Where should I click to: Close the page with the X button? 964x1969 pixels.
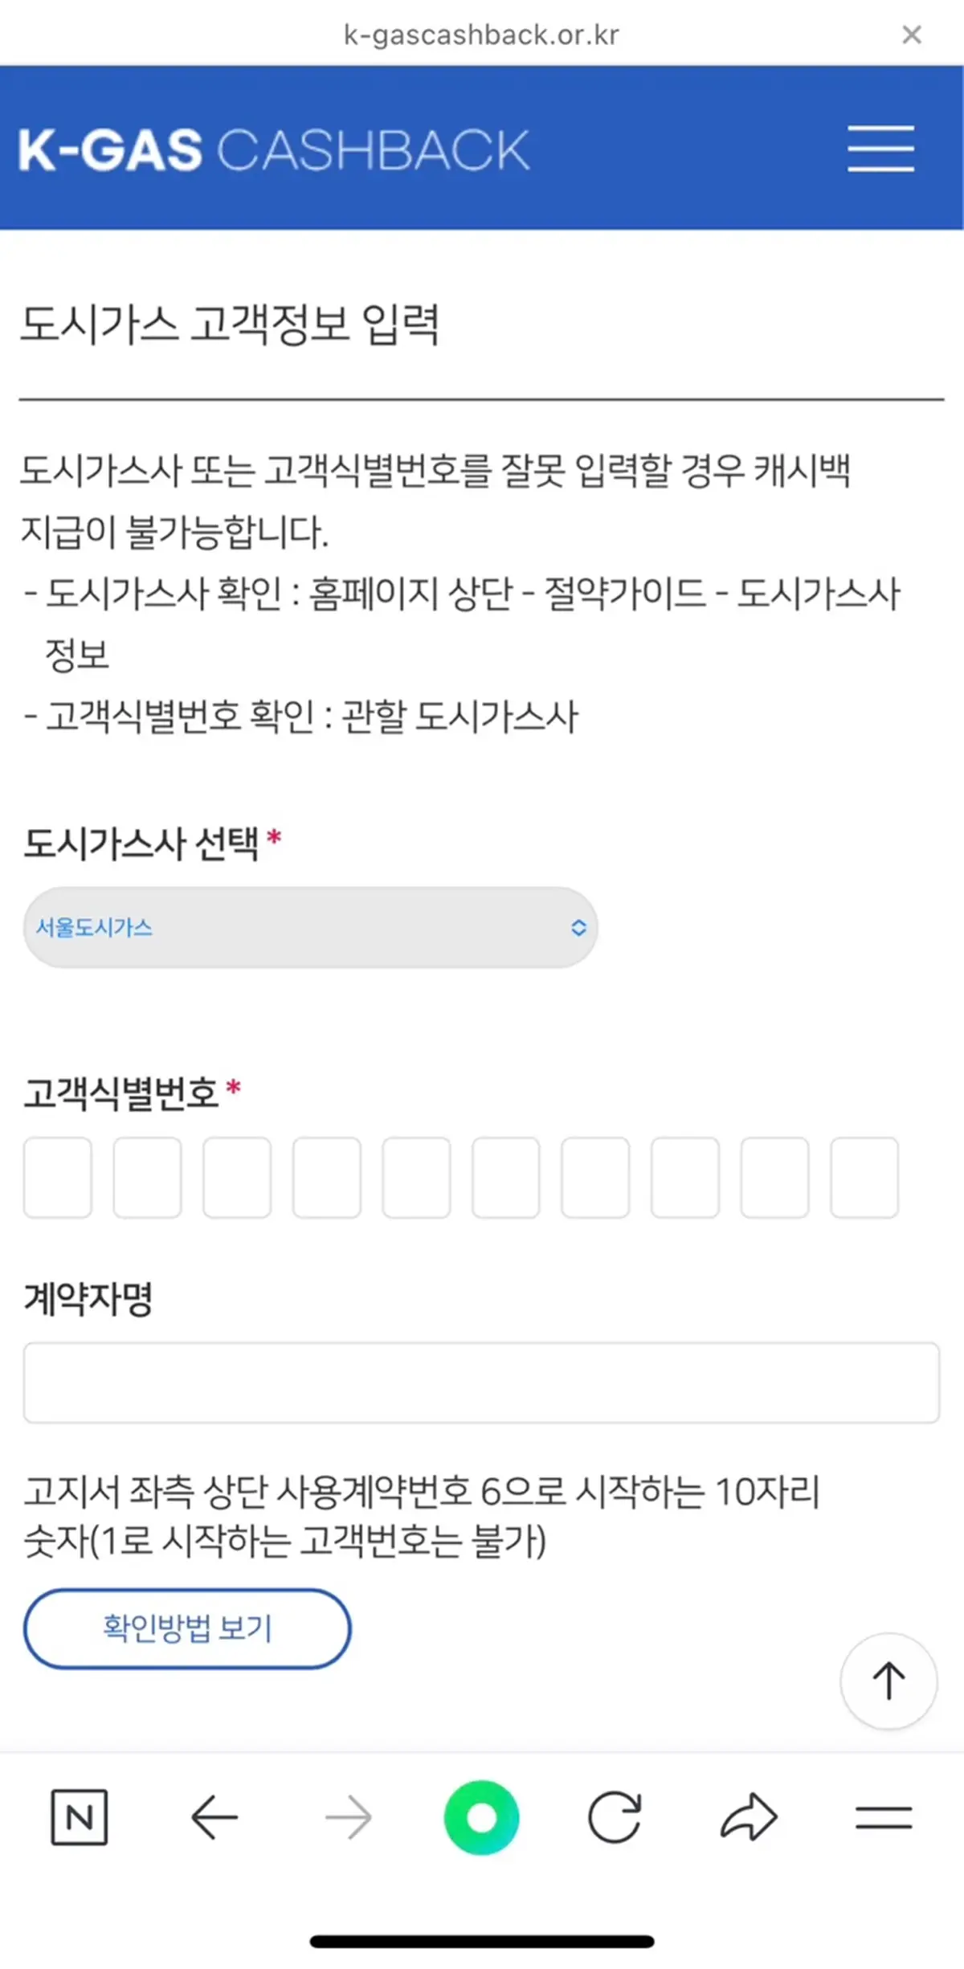tap(913, 34)
